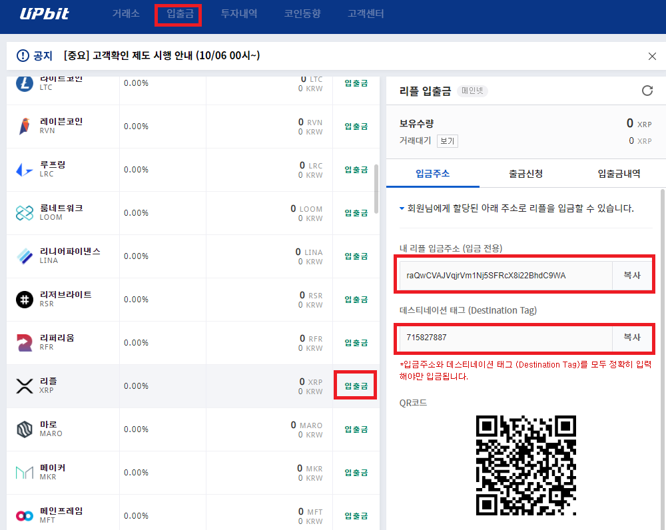Screen dimensions: 666x530
Task: Copy the Destination Tag
Action: pyautogui.click(x=632, y=337)
